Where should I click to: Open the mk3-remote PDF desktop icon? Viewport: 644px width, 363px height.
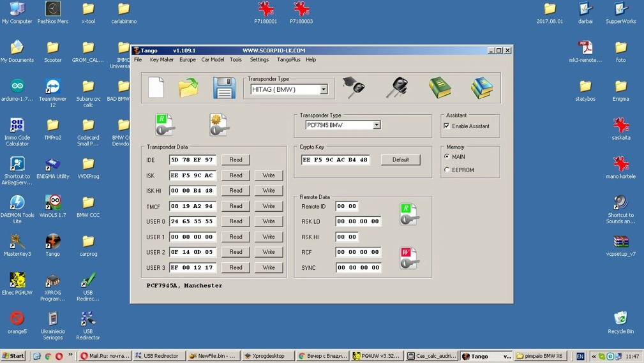pyautogui.click(x=585, y=51)
